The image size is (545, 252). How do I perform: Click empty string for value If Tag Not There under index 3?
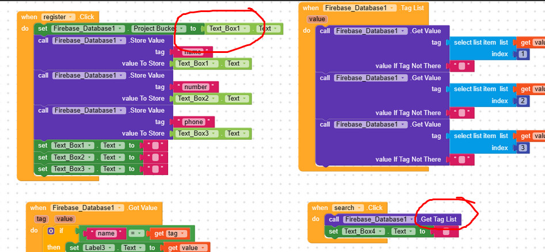[462, 159]
